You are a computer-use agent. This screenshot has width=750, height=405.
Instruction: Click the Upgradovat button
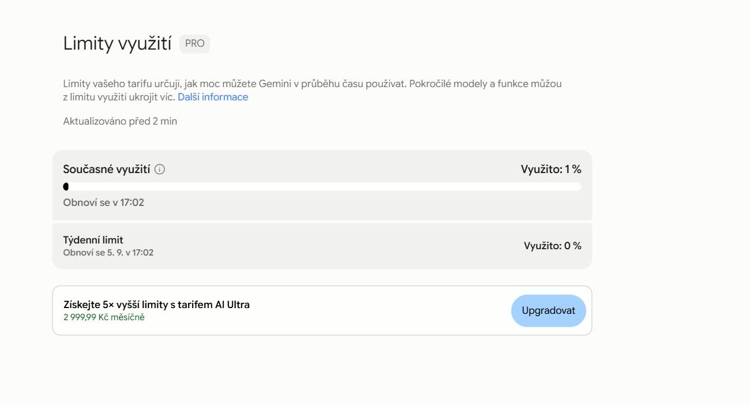click(x=549, y=310)
